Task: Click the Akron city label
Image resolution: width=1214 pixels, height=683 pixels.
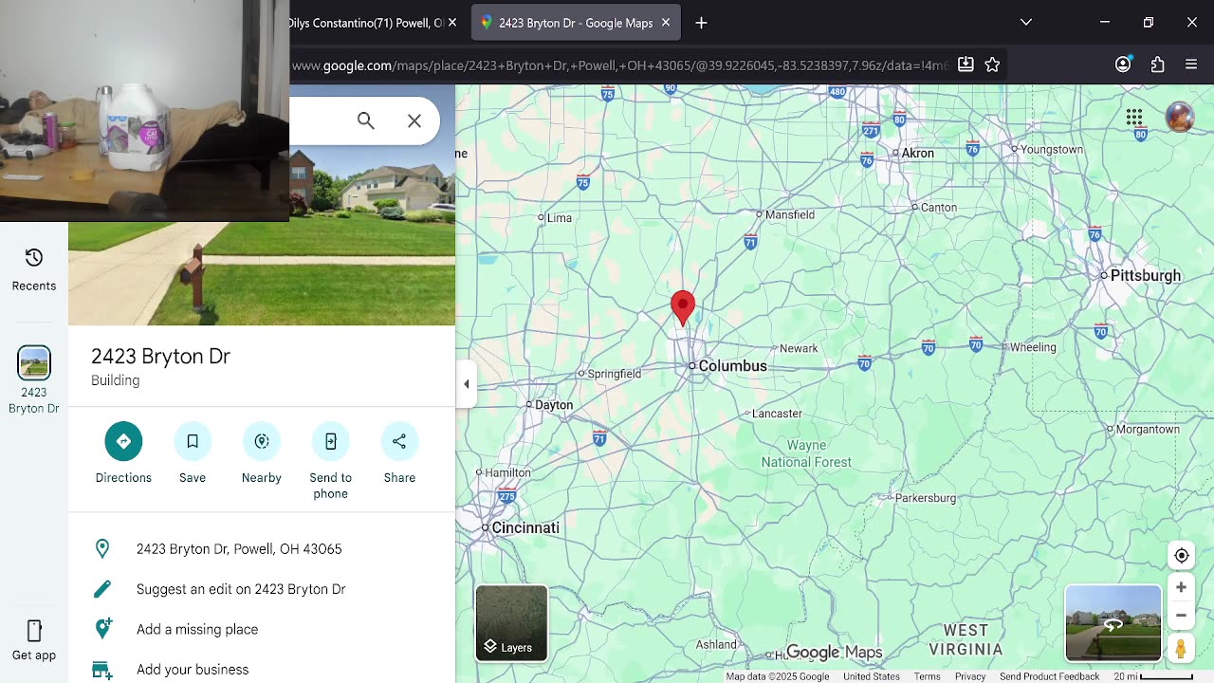Action: pyautogui.click(x=917, y=153)
